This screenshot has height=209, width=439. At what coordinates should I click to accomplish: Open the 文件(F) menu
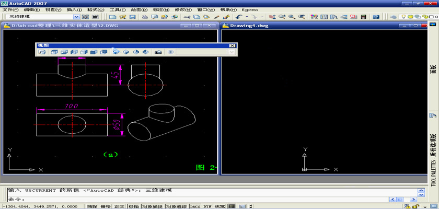click(x=10, y=10)
